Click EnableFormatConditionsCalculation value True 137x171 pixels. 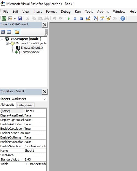coord(35,133)
